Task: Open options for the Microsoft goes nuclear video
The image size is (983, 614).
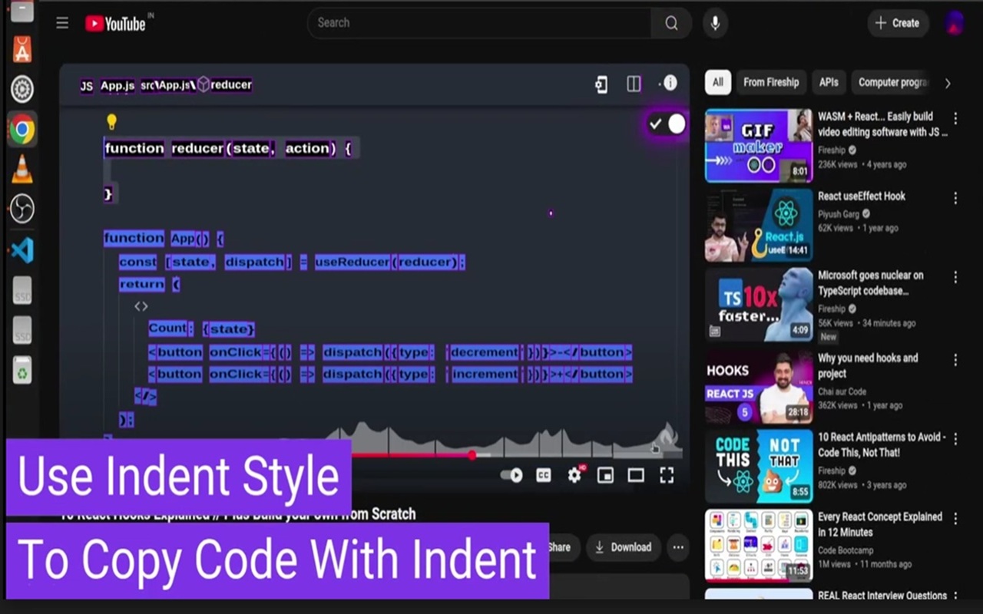Action: (x=955, y=277)
